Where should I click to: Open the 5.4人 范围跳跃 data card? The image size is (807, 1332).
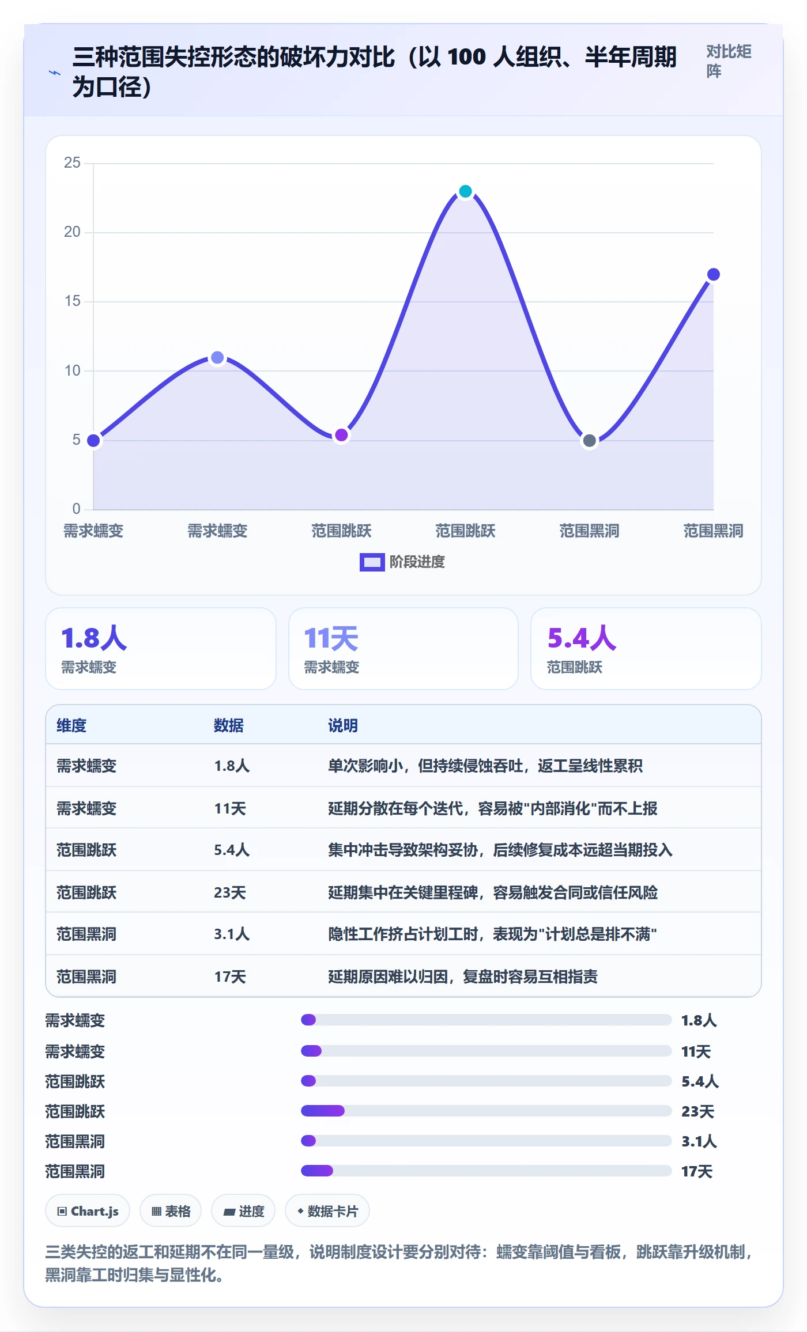(646, 649)
